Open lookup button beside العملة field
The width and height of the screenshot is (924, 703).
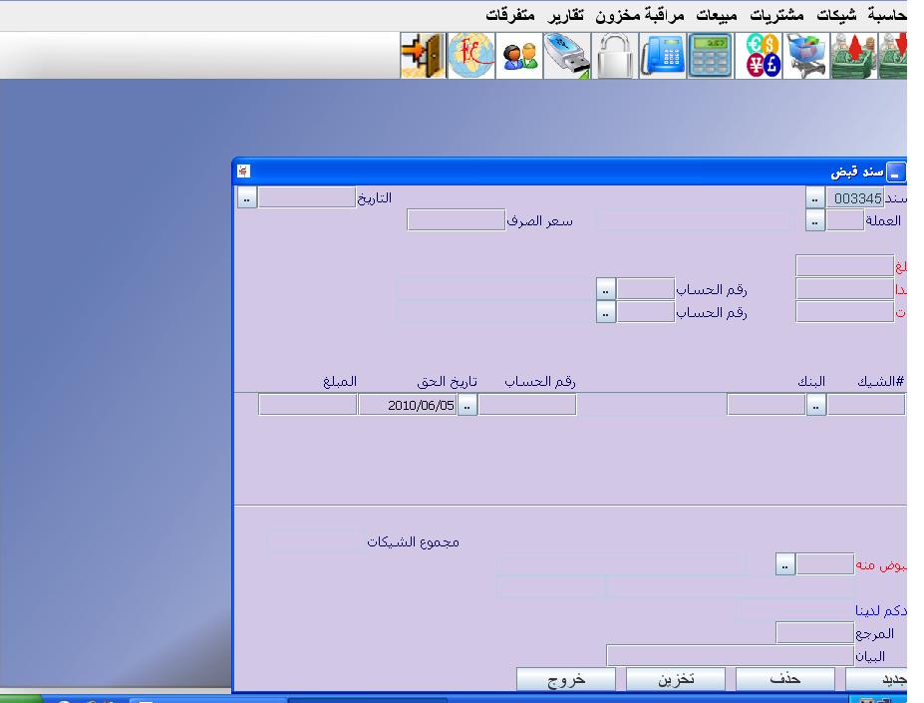point(815,221)
